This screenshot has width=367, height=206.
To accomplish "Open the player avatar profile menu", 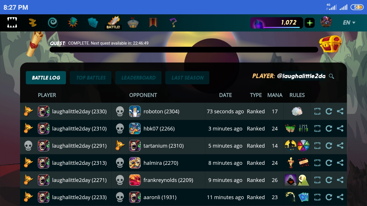I will [x=326, y=22].
